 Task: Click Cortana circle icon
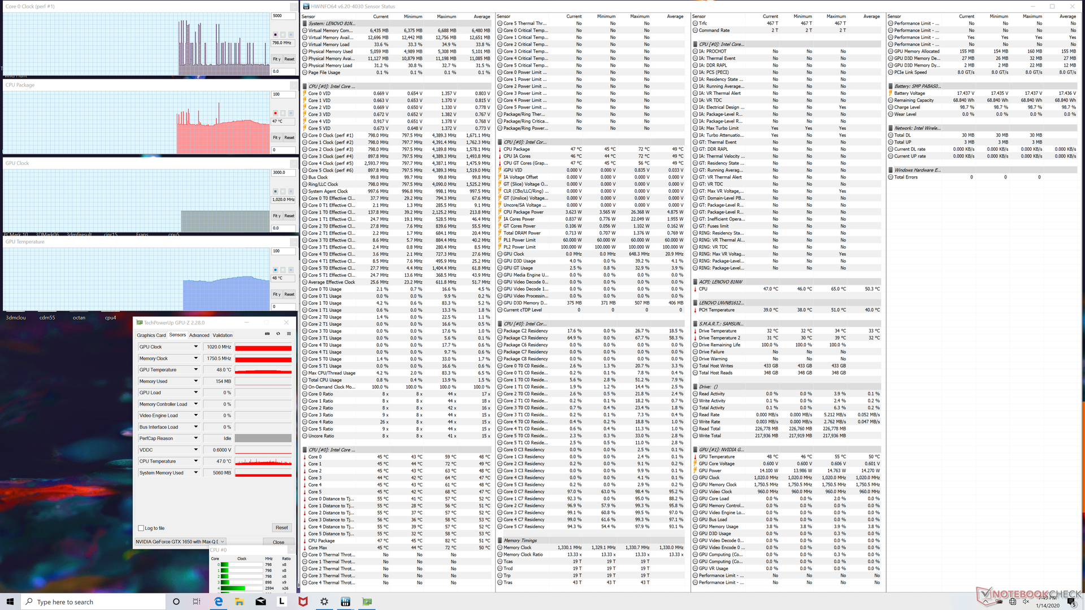coord(176,602)
